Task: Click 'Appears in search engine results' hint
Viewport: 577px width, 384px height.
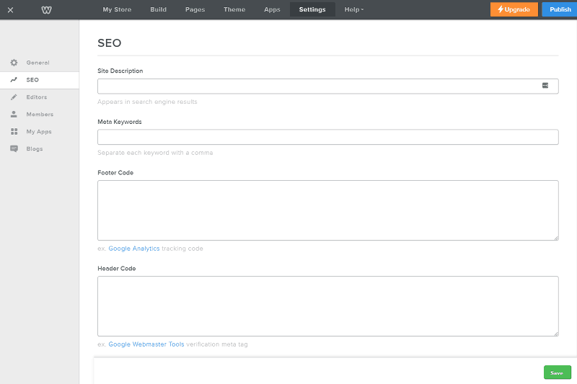Action: (x=147, y=102)
